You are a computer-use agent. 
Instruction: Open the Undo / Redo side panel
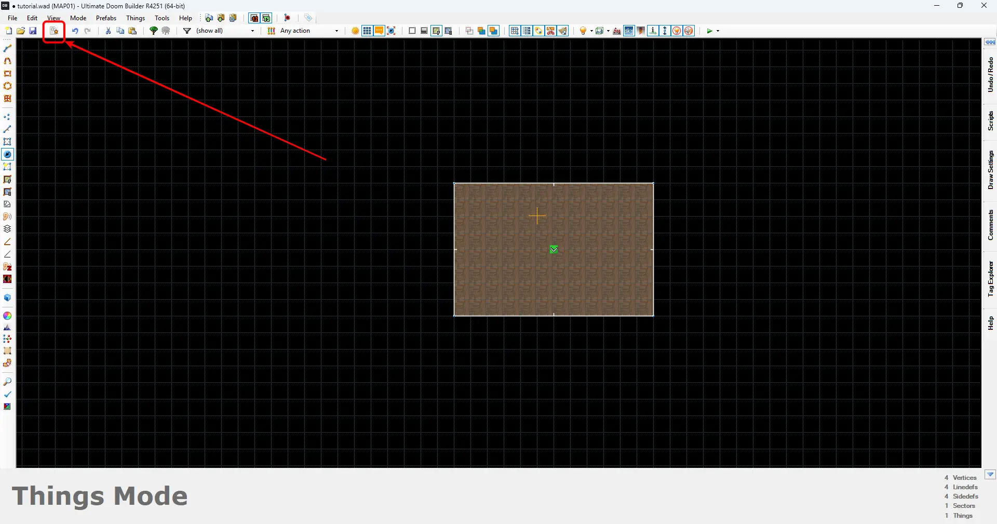(x=990, y=75)
